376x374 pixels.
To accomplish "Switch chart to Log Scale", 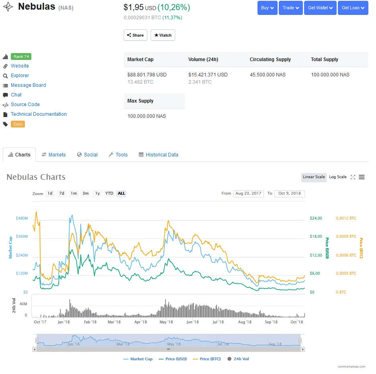I will pos(337,177).
